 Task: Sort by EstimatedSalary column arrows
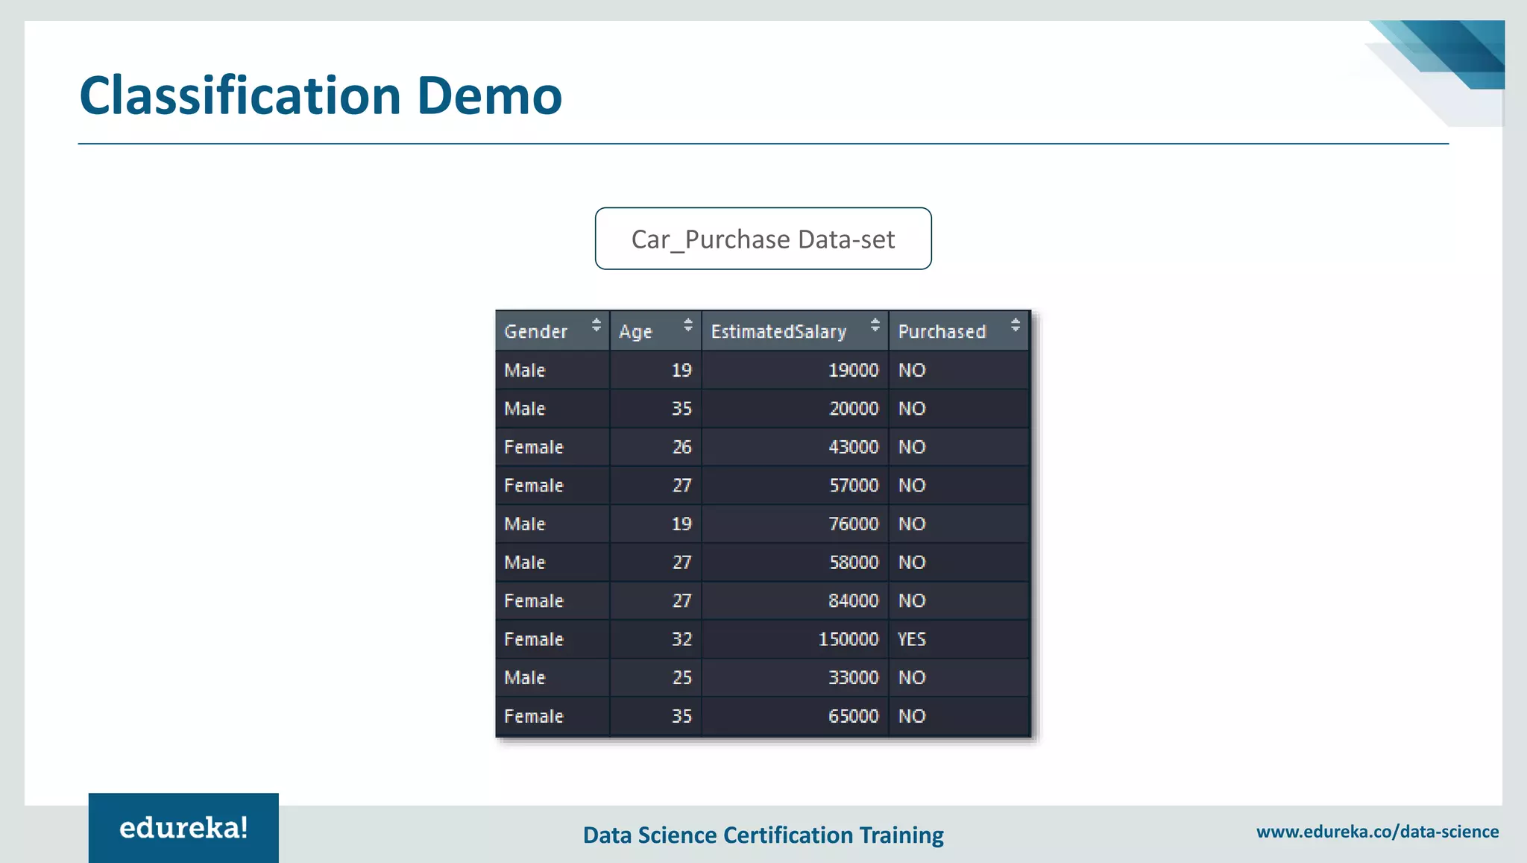tap(875, 325)
